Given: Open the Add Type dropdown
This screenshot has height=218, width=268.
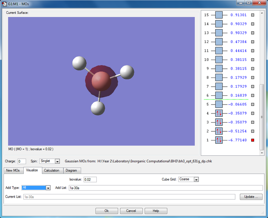Looking at the screenshot, I should click(x=48, y=188).
